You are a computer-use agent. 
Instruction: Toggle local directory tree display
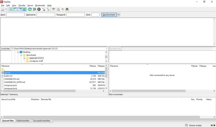coord(15,9)
